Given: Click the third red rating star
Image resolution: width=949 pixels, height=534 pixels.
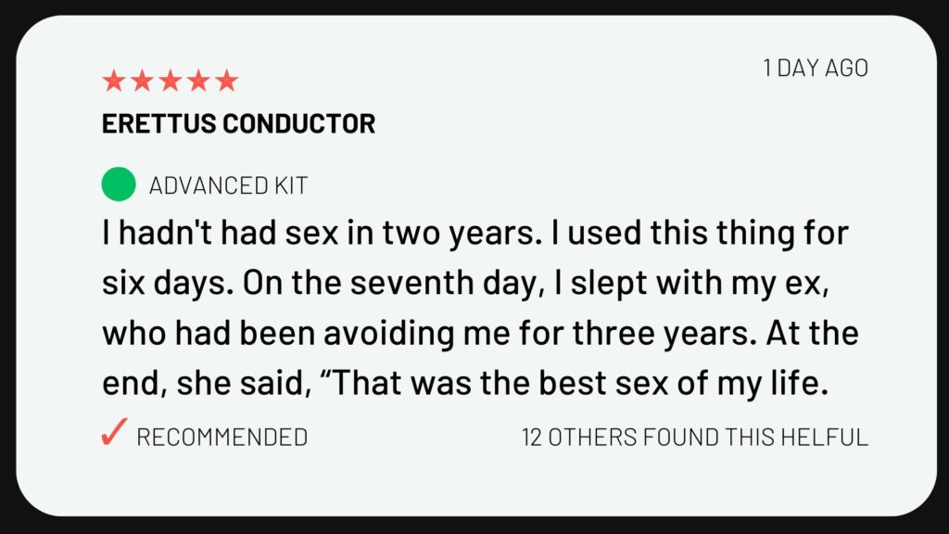Looking at the screenshot, I should (x=171, y=81).
